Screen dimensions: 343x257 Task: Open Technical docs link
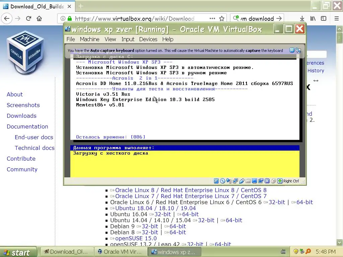coord(35,148)
